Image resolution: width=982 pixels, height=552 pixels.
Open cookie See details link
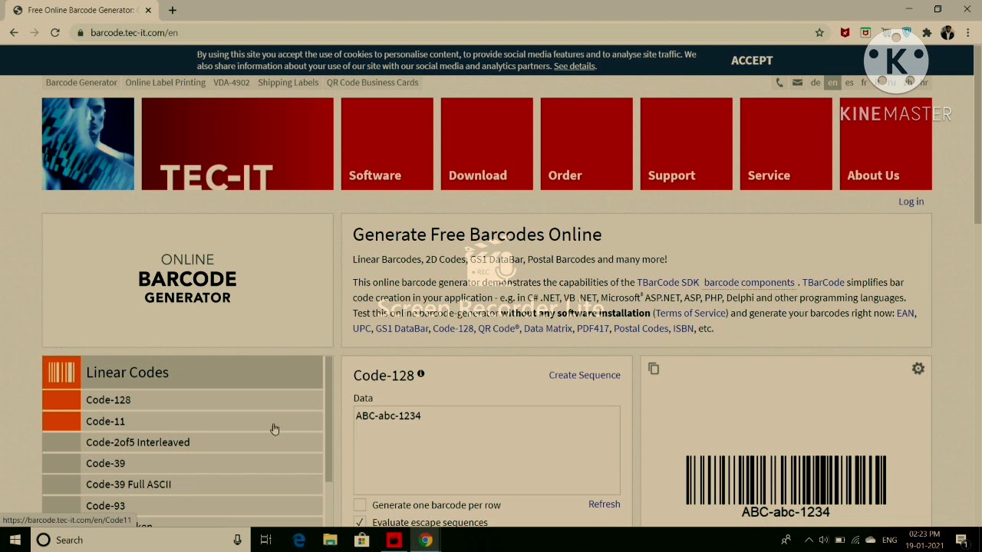(575, 66)
